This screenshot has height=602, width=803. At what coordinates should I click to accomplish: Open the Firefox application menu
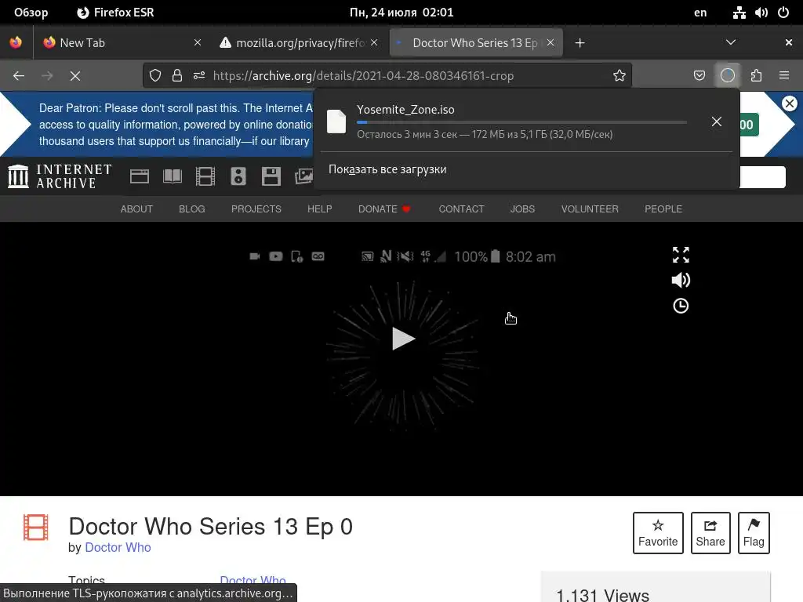click(x=784, y=76)
